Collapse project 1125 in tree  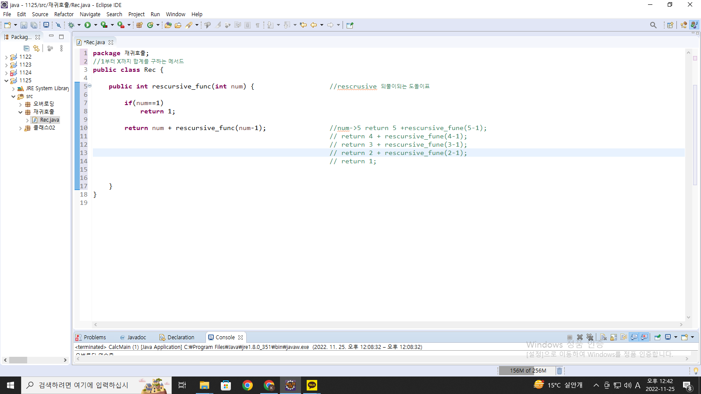(6, 81)
